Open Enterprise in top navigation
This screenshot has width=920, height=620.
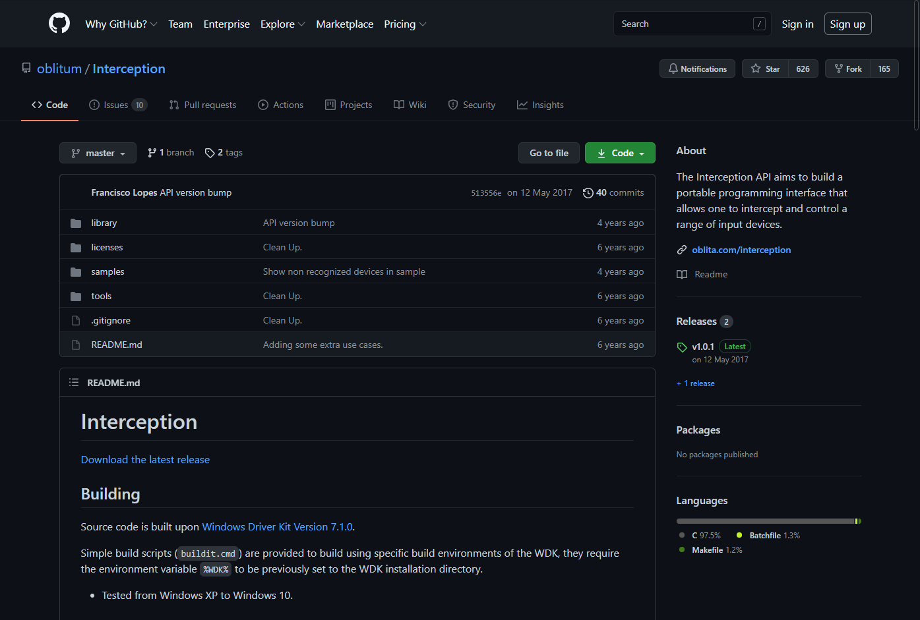(227, 24)
